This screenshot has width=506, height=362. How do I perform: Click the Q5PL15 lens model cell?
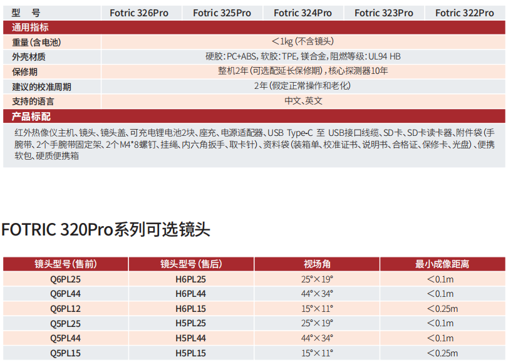click(x=66, y=353)
